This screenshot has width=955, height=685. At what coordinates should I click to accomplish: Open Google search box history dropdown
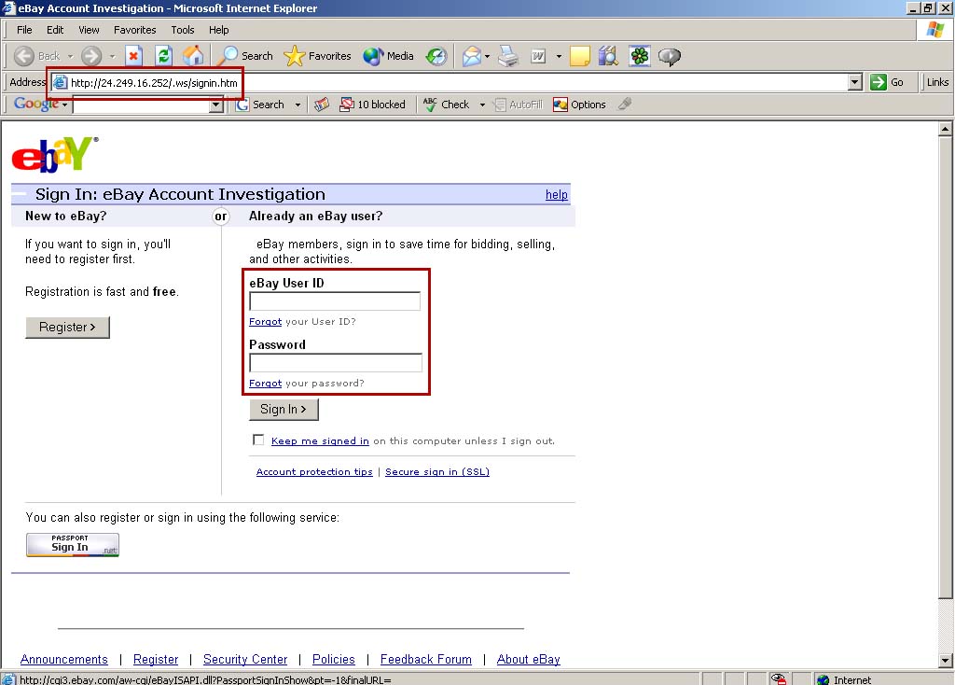(x=215, y=105)
